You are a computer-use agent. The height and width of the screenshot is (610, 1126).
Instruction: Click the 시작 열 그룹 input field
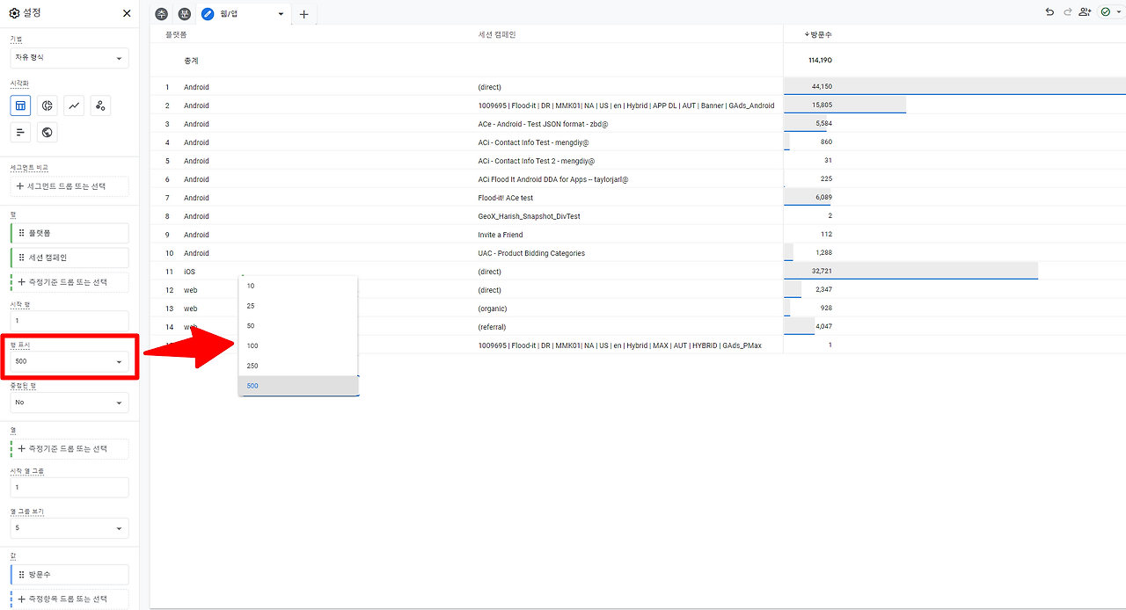coord(69,487)
